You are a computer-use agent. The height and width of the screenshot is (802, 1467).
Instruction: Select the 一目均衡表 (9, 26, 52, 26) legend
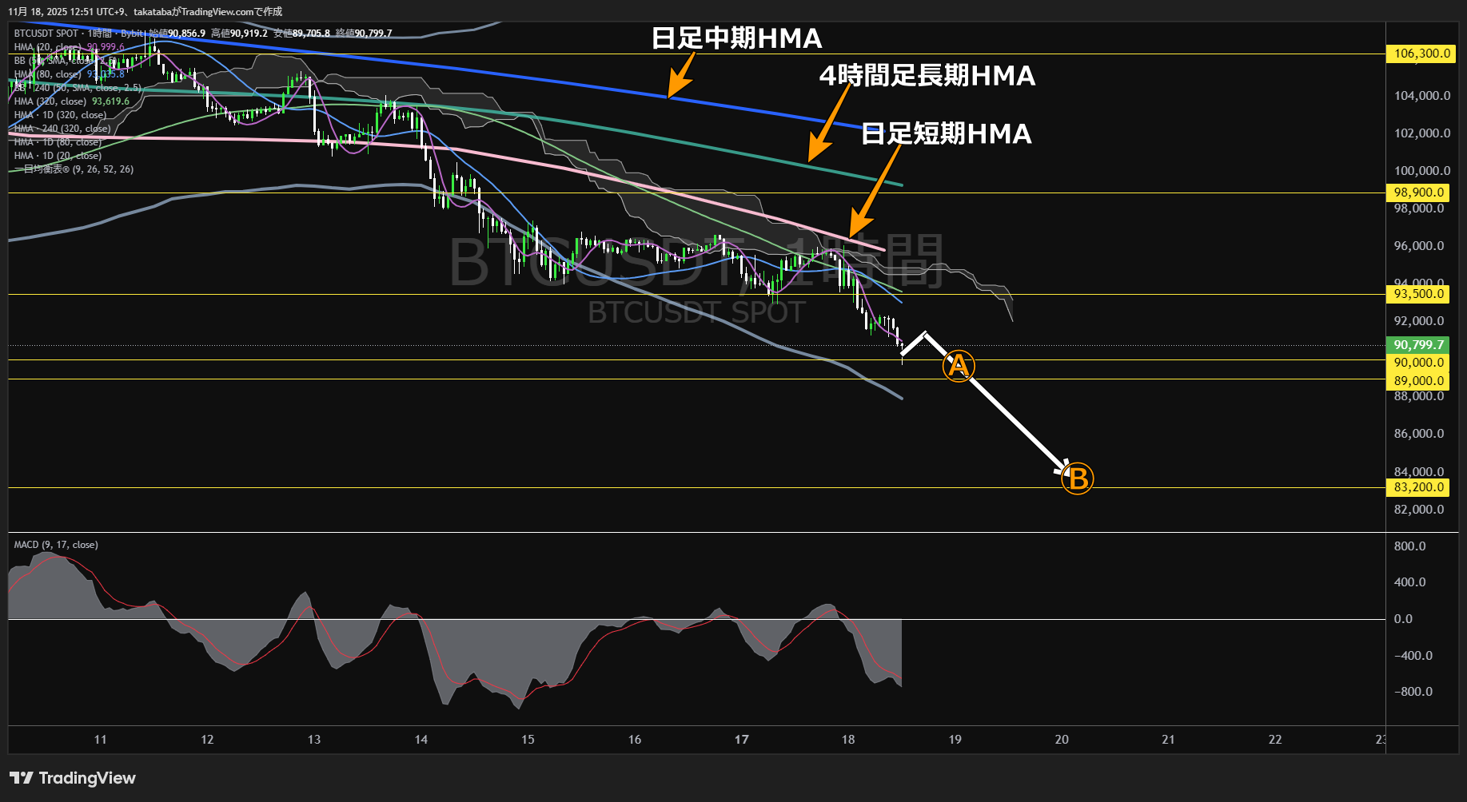click(72, 169)
